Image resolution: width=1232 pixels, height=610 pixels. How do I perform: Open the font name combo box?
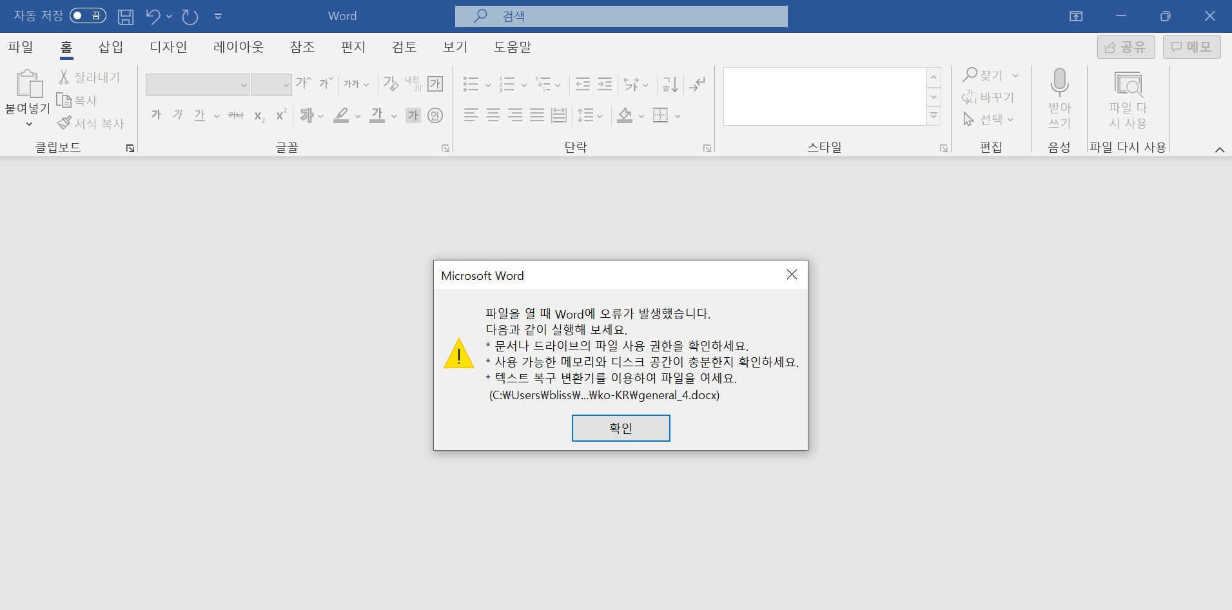197,84
